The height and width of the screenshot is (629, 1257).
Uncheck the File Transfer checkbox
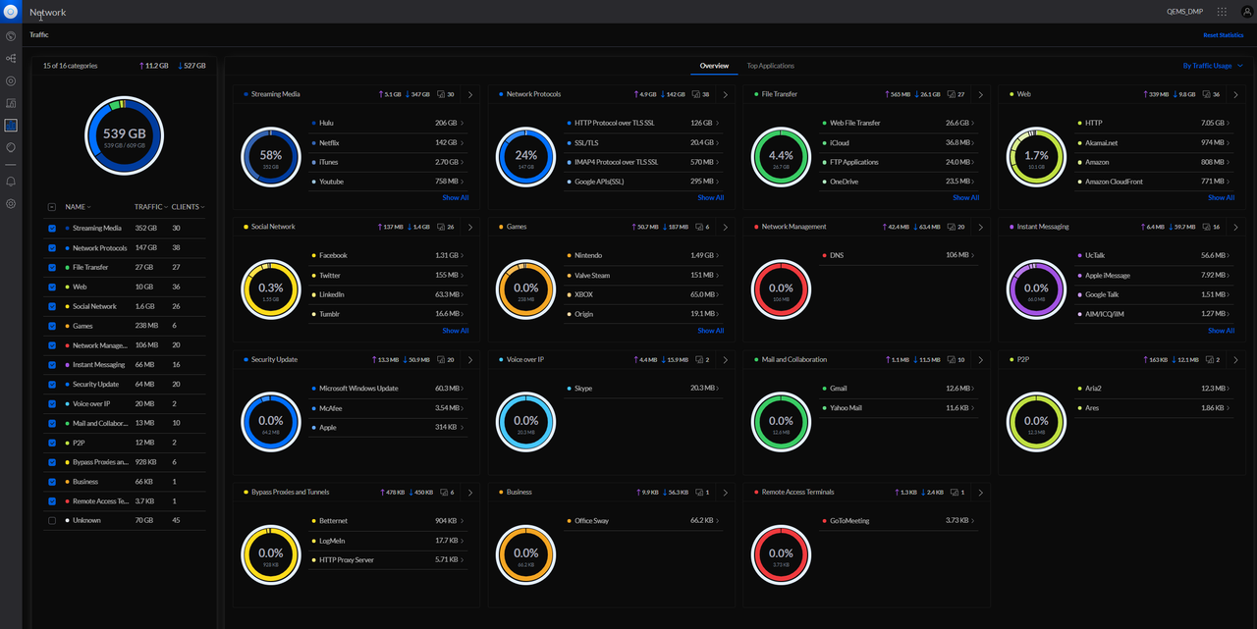pos(52,267)
